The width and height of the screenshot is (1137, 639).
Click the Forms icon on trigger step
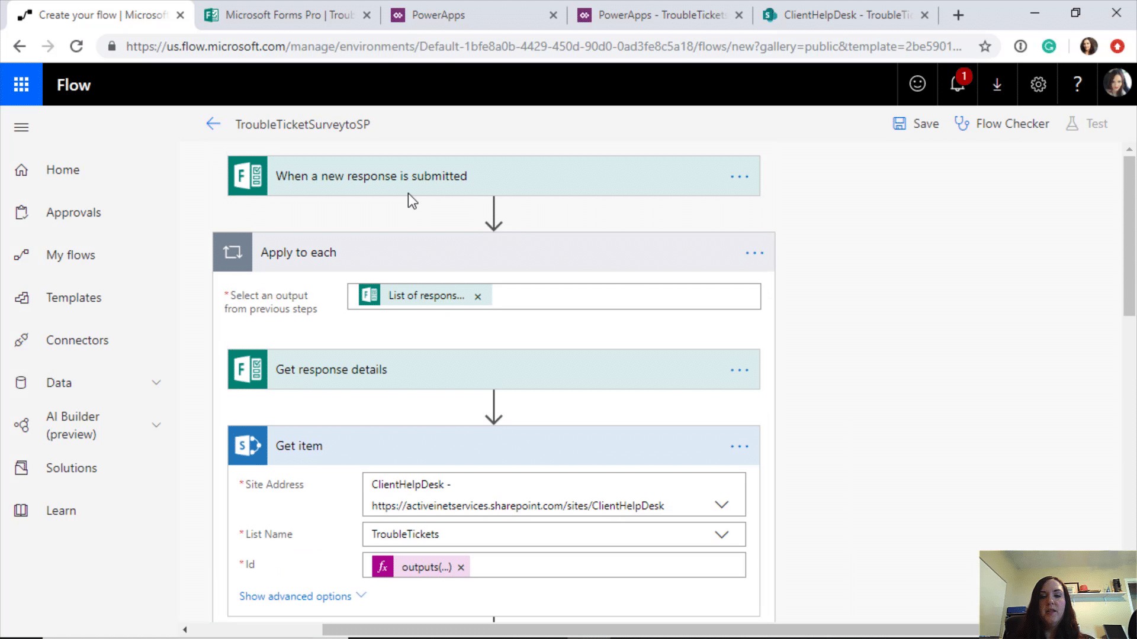pyautogui.click(x=248, y=176)
